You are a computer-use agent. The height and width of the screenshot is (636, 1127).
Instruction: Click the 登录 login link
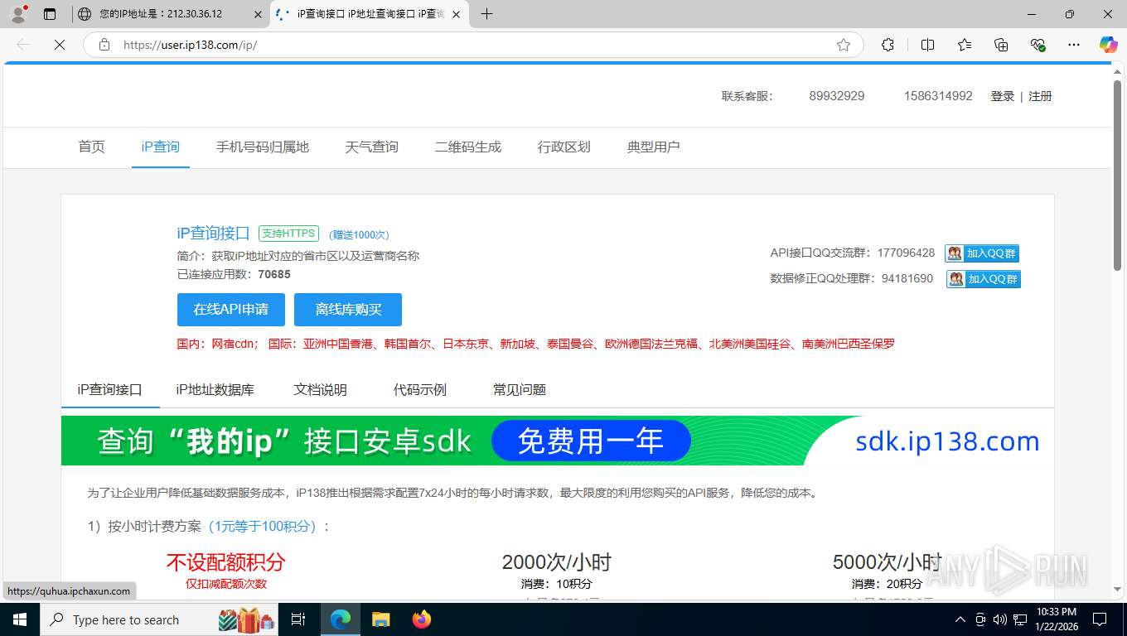(x=1003, y=96)
